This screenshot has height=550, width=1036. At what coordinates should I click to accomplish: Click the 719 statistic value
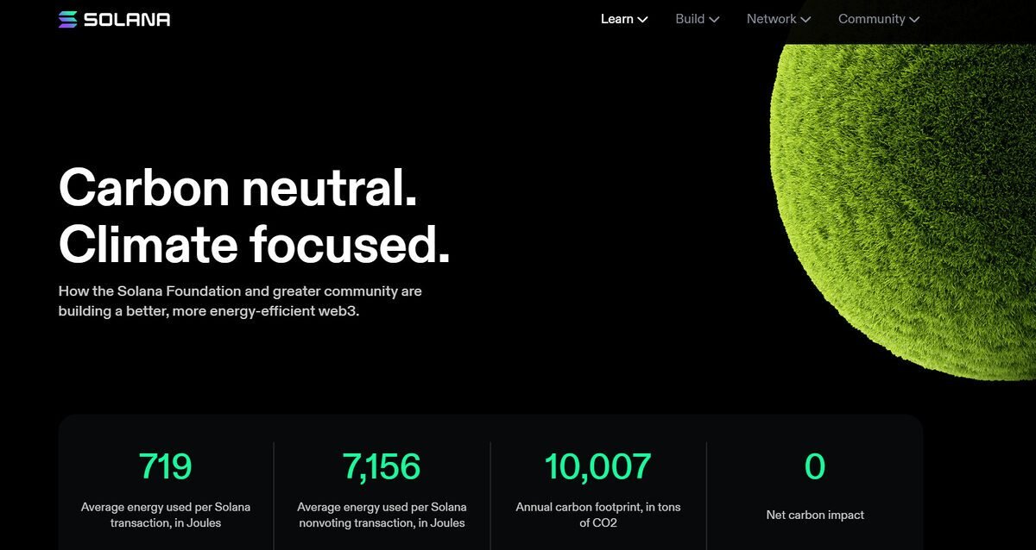pyautogui.click(x=166, y=466)
